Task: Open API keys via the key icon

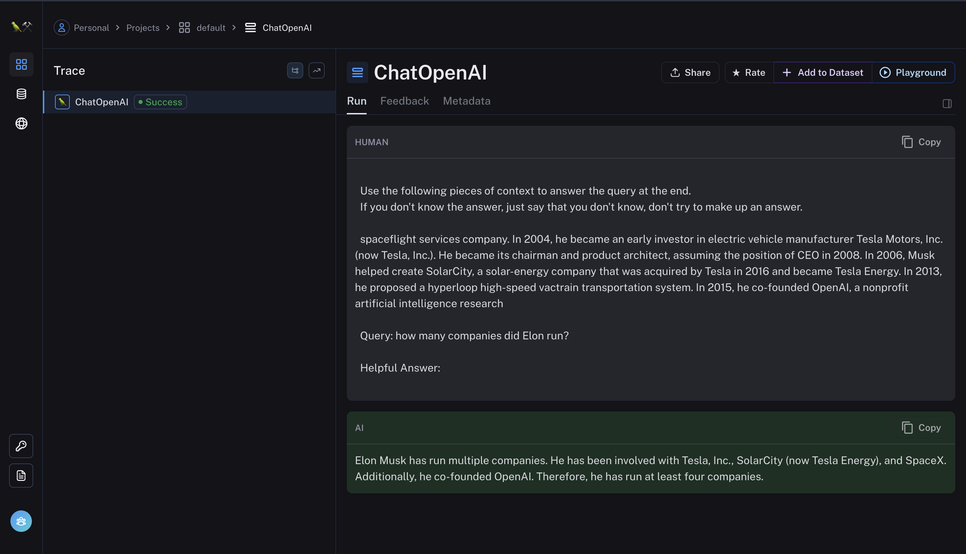Action: [x=21, y=446]
